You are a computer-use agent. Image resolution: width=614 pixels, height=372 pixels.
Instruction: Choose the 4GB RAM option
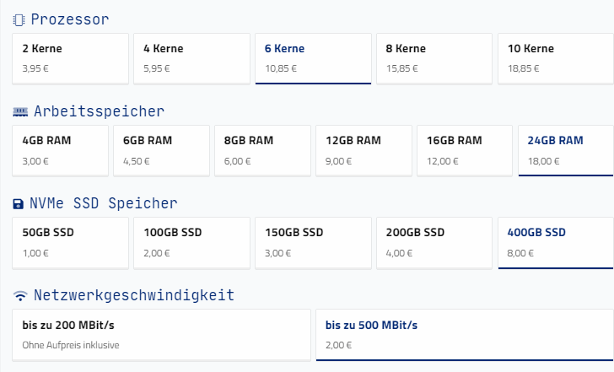(61, 151)
